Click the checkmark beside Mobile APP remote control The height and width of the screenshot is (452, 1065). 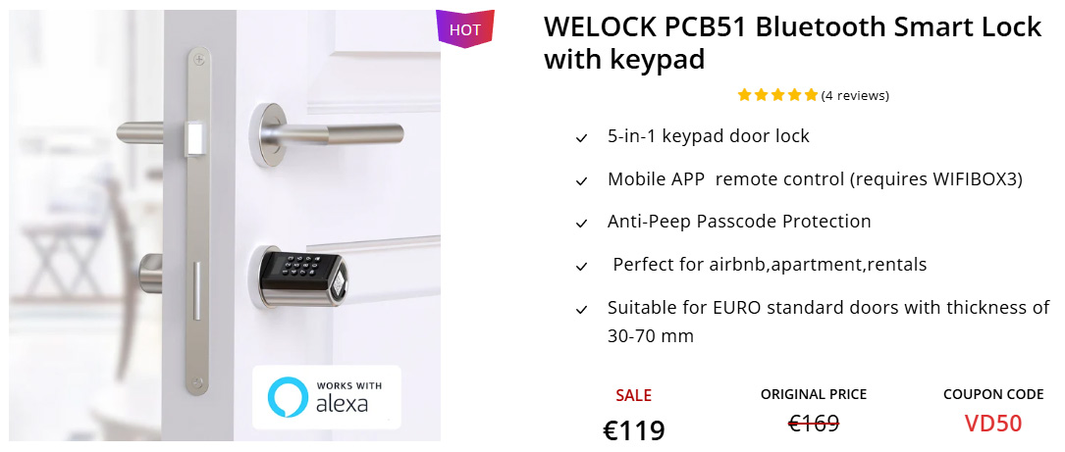tap(582, 181)
